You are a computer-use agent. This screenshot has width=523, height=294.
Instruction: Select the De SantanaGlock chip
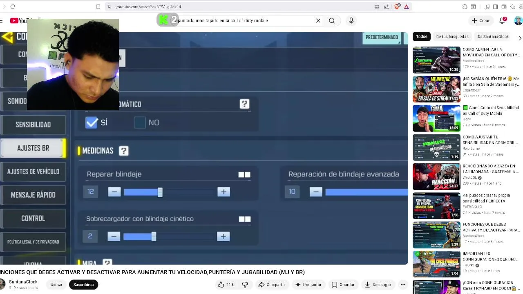[493, 37]
